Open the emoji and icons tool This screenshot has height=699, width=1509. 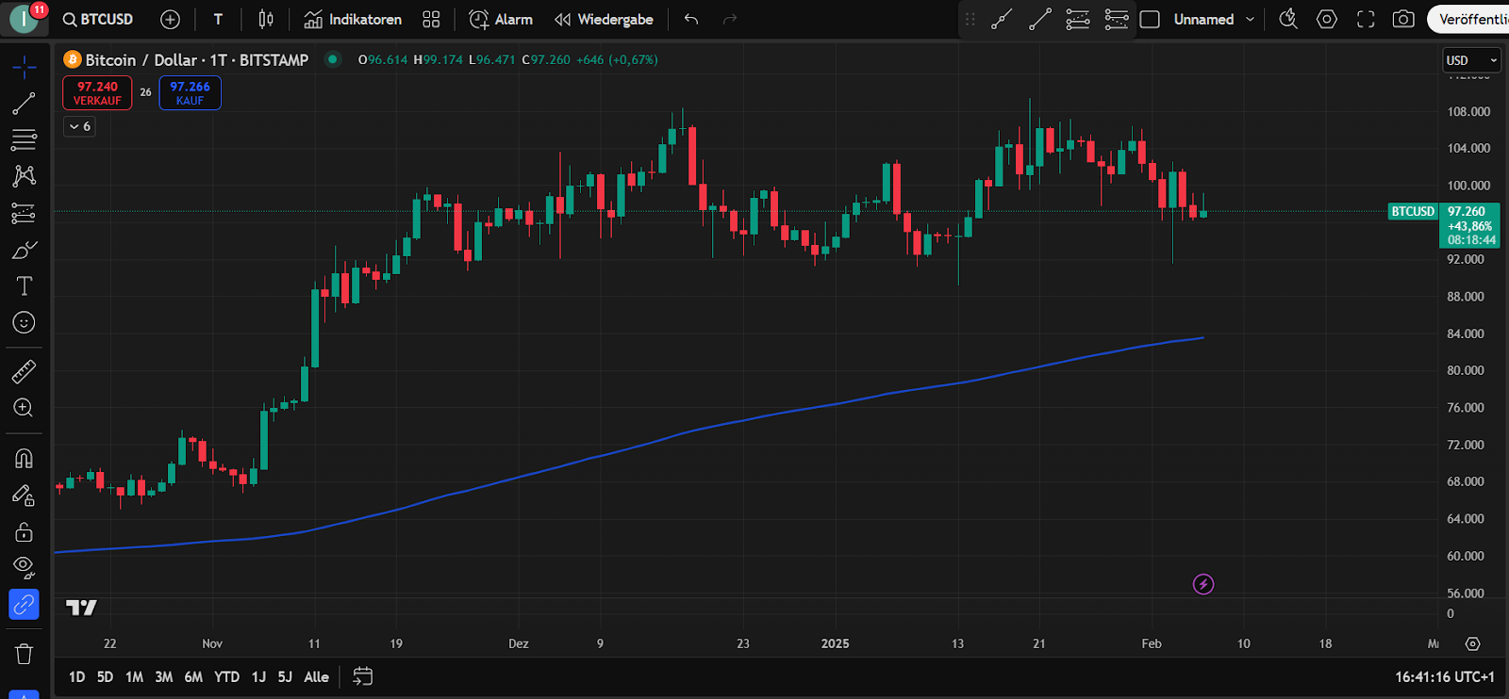[25, 323]
